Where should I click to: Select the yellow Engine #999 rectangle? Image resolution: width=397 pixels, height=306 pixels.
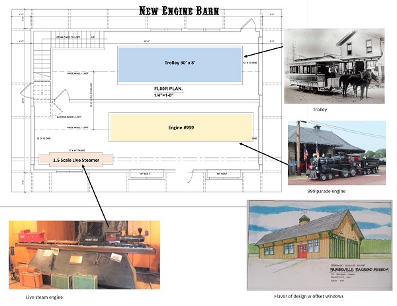[190, 126]
